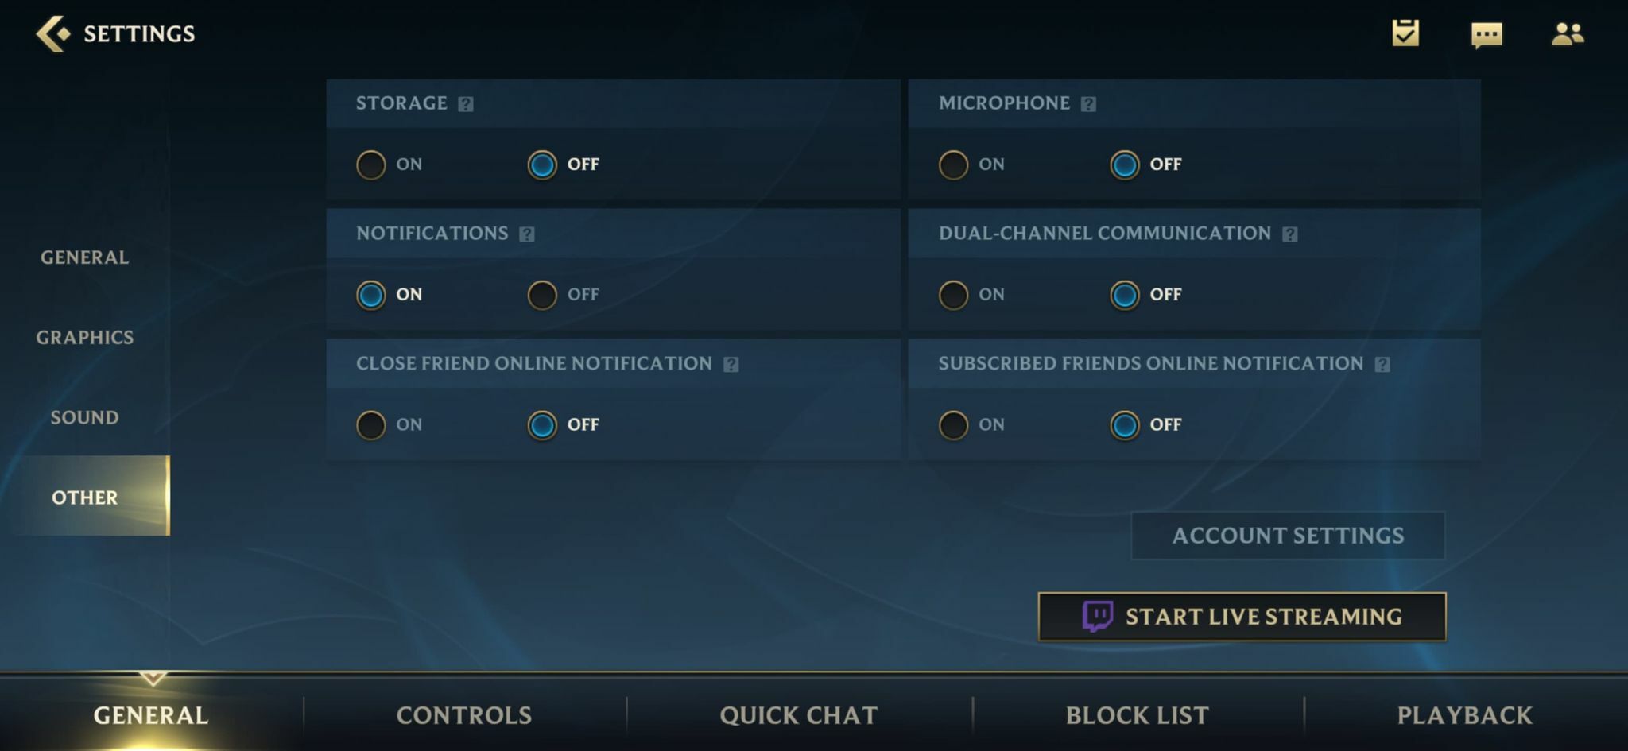
Task: Open the friends list icon
Action: point(1568,34)
